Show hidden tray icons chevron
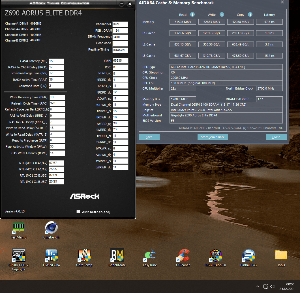Viewport: 300px width, 293px height. pos(258,286)
